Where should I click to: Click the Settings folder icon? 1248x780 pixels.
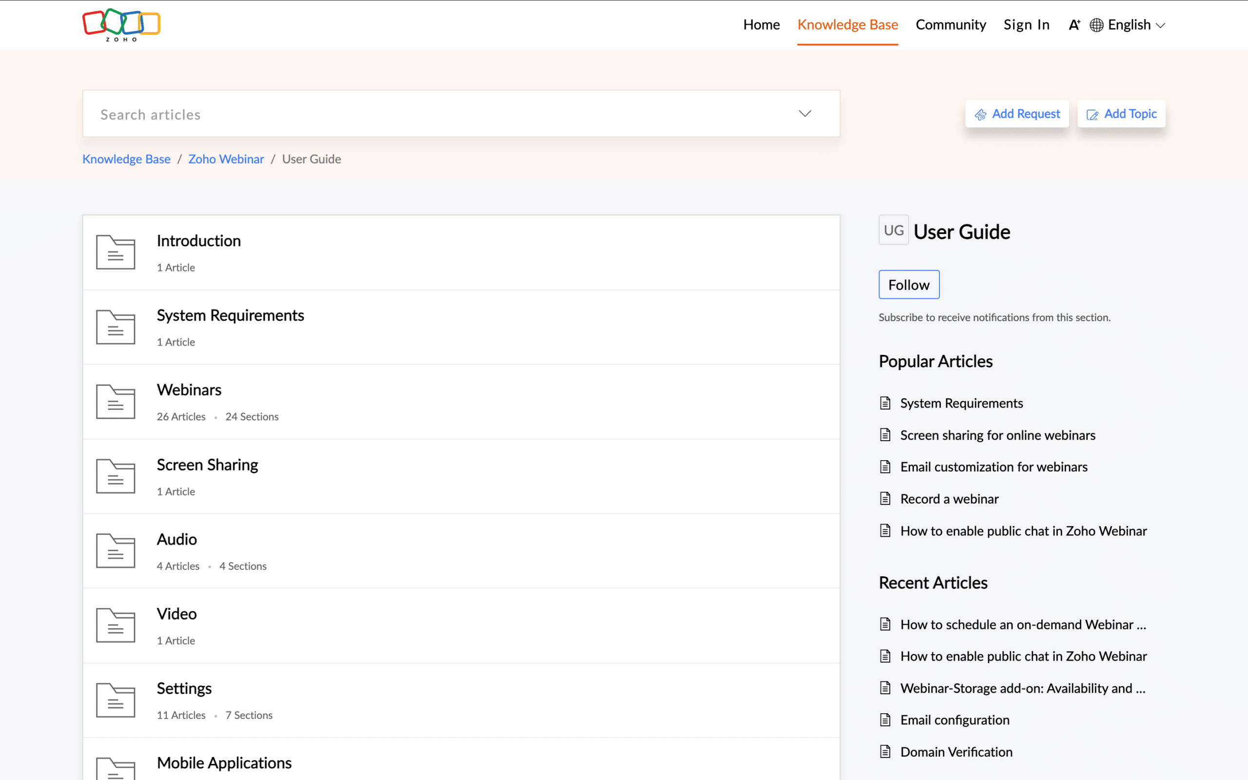point(116,700)
